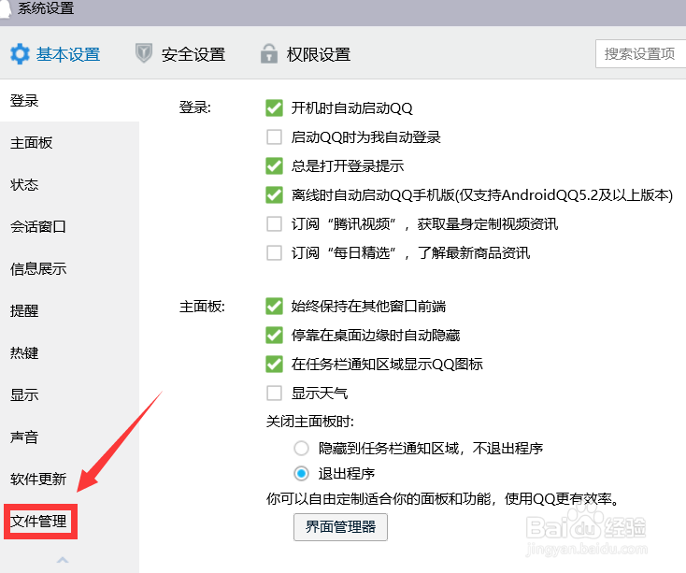Collapse sidebar with the up chevron
The width and height of the screenshot is (686, 573).
[x=63, y=560]
